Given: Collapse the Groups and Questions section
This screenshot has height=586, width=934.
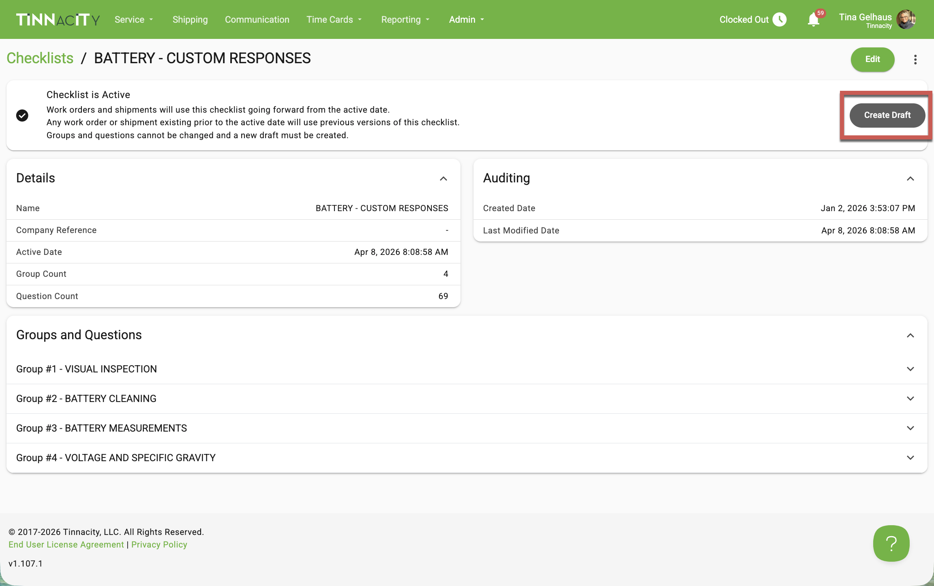Looking at the screenshot, I should (910, 336).
